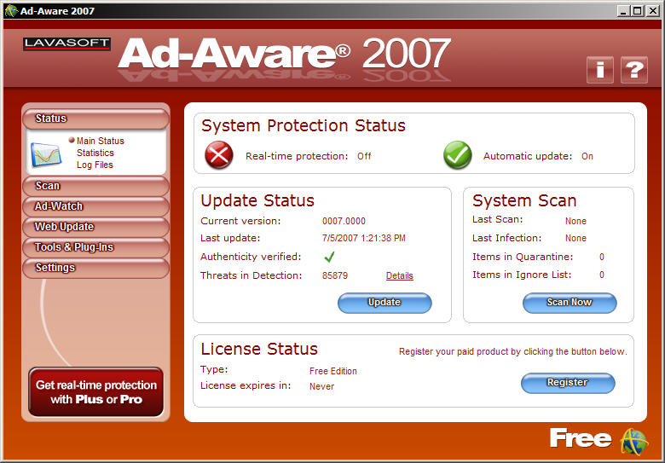Maximize the Ad-Aware window
Viewport: 665px width, 463px height.
click(638, 11)
